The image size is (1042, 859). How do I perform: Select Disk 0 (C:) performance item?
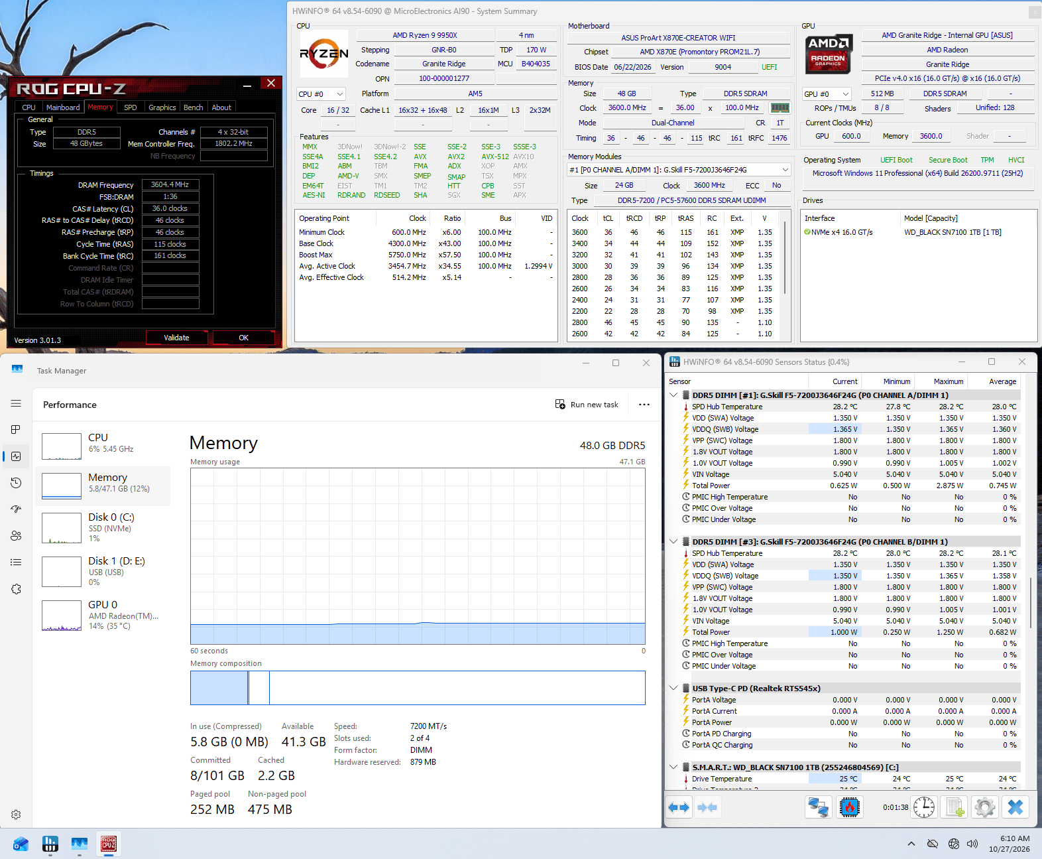[102, 529]
